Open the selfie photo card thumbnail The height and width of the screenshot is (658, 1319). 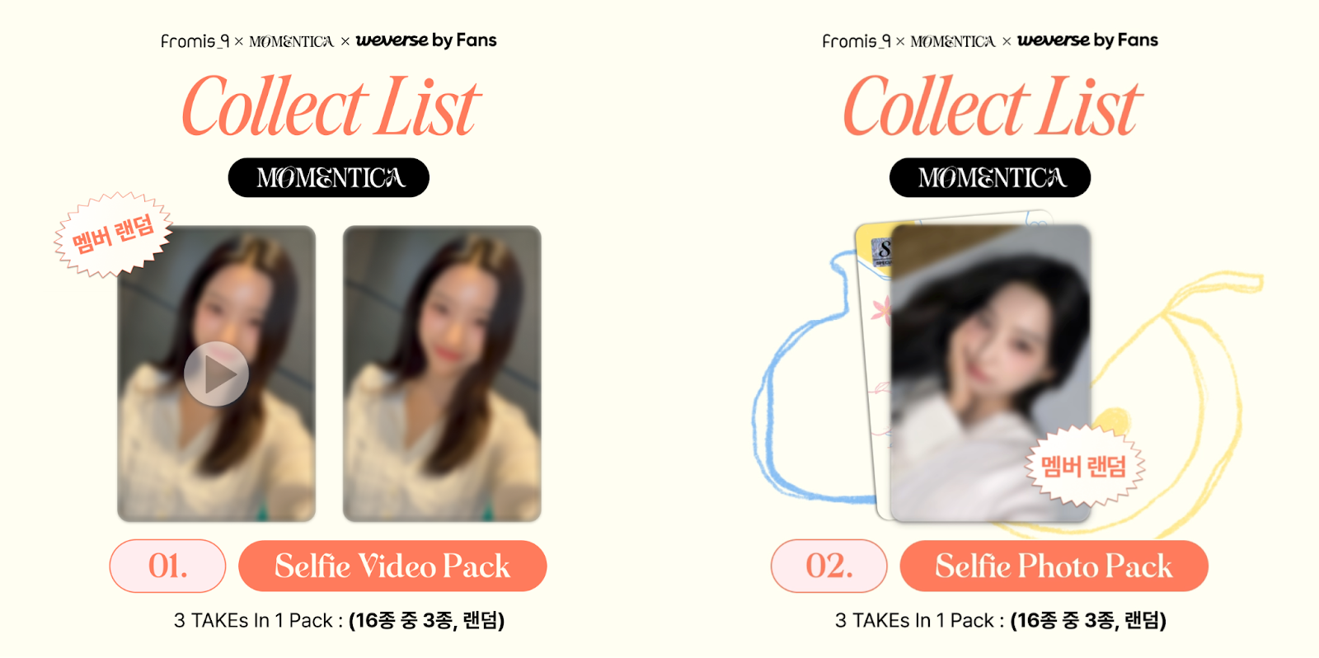point(991,374)
